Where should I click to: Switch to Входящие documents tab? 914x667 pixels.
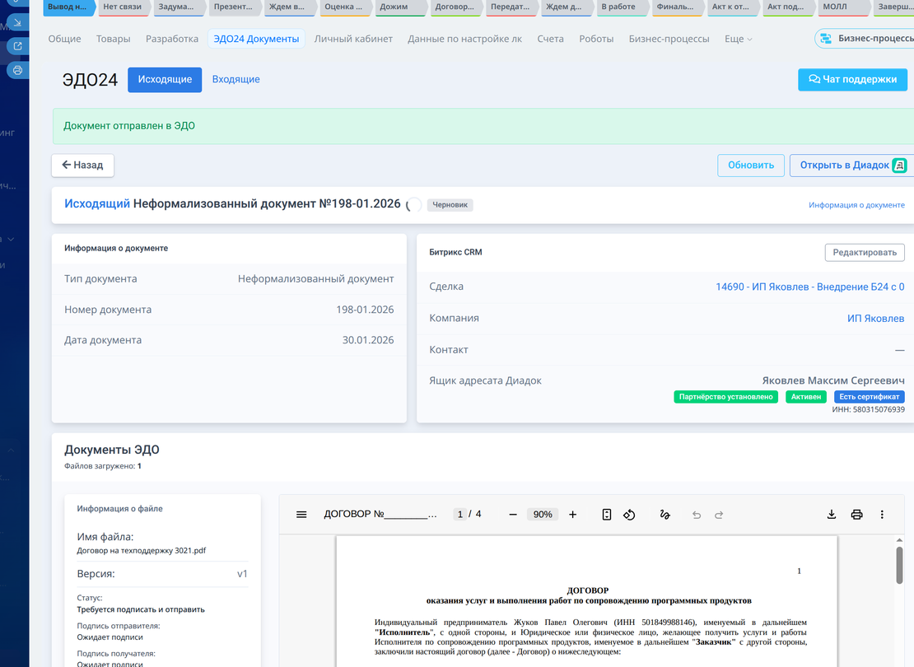[235, 80]
